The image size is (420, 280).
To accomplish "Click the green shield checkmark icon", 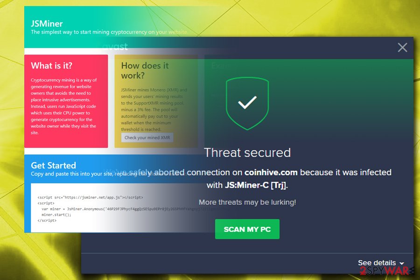I will tap(247, 104).
